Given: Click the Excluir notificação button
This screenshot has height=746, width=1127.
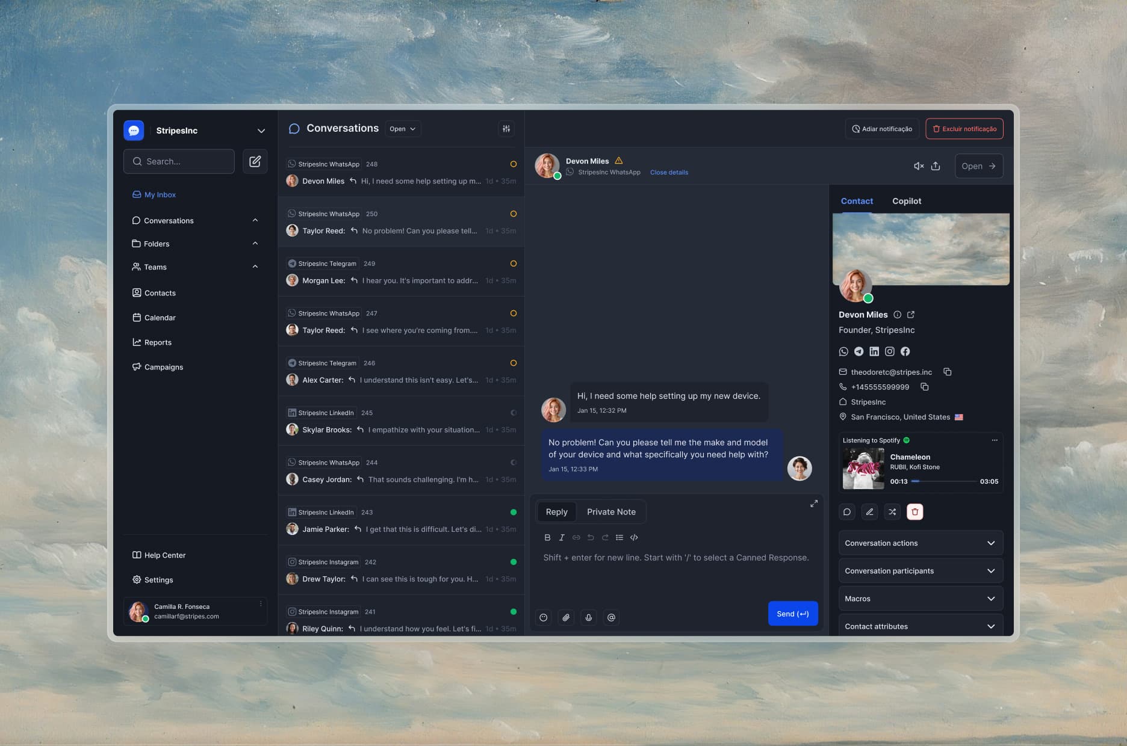Looking at the screenshot, I should coord(964,129).
